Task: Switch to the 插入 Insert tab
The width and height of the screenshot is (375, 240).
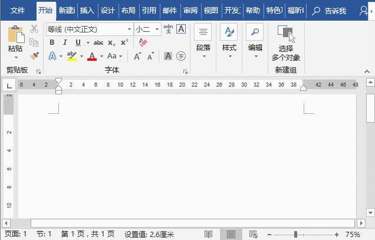Action: coord(87,11)
